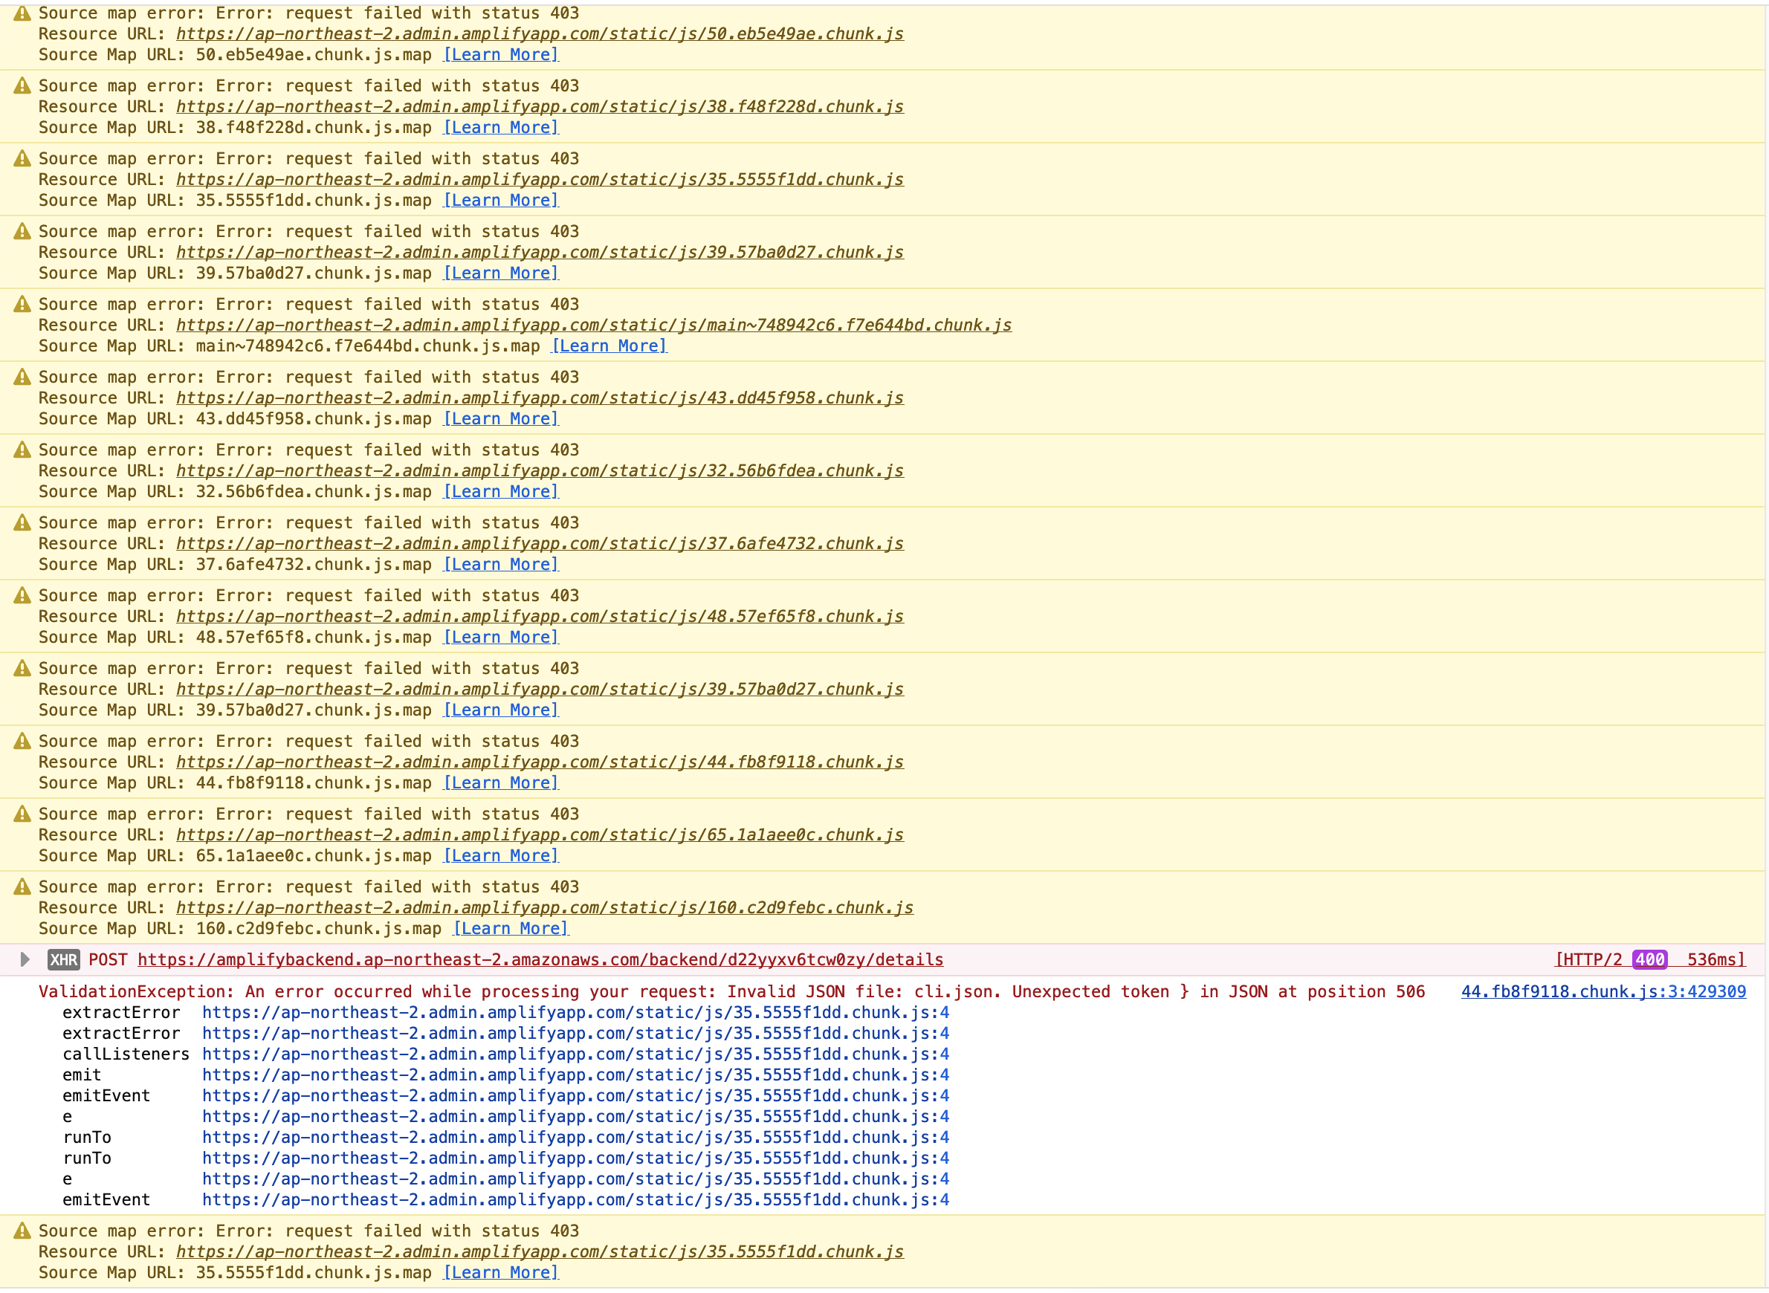
Task: Expand the POST amplifybackend request entry
Action: pyautogui.click(x=25, y=959)
